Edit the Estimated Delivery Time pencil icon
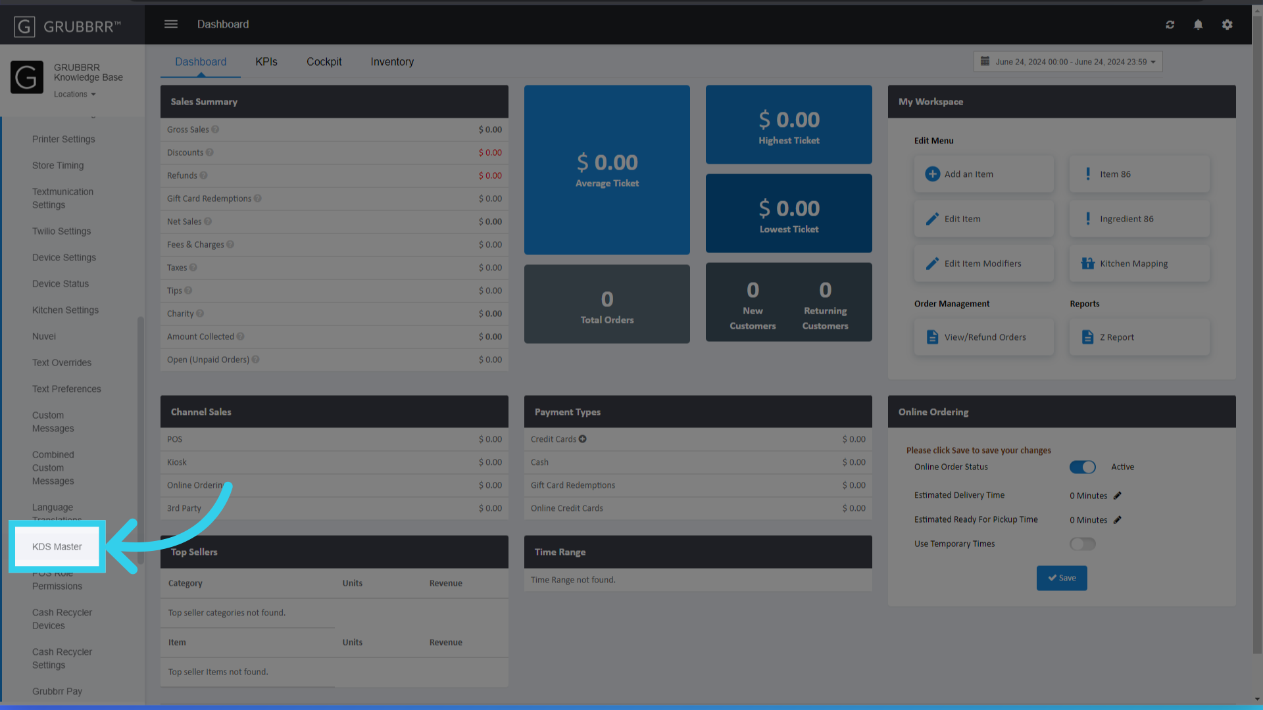Viewport: 1263px width, 710px height. (x=1117, y=496)
